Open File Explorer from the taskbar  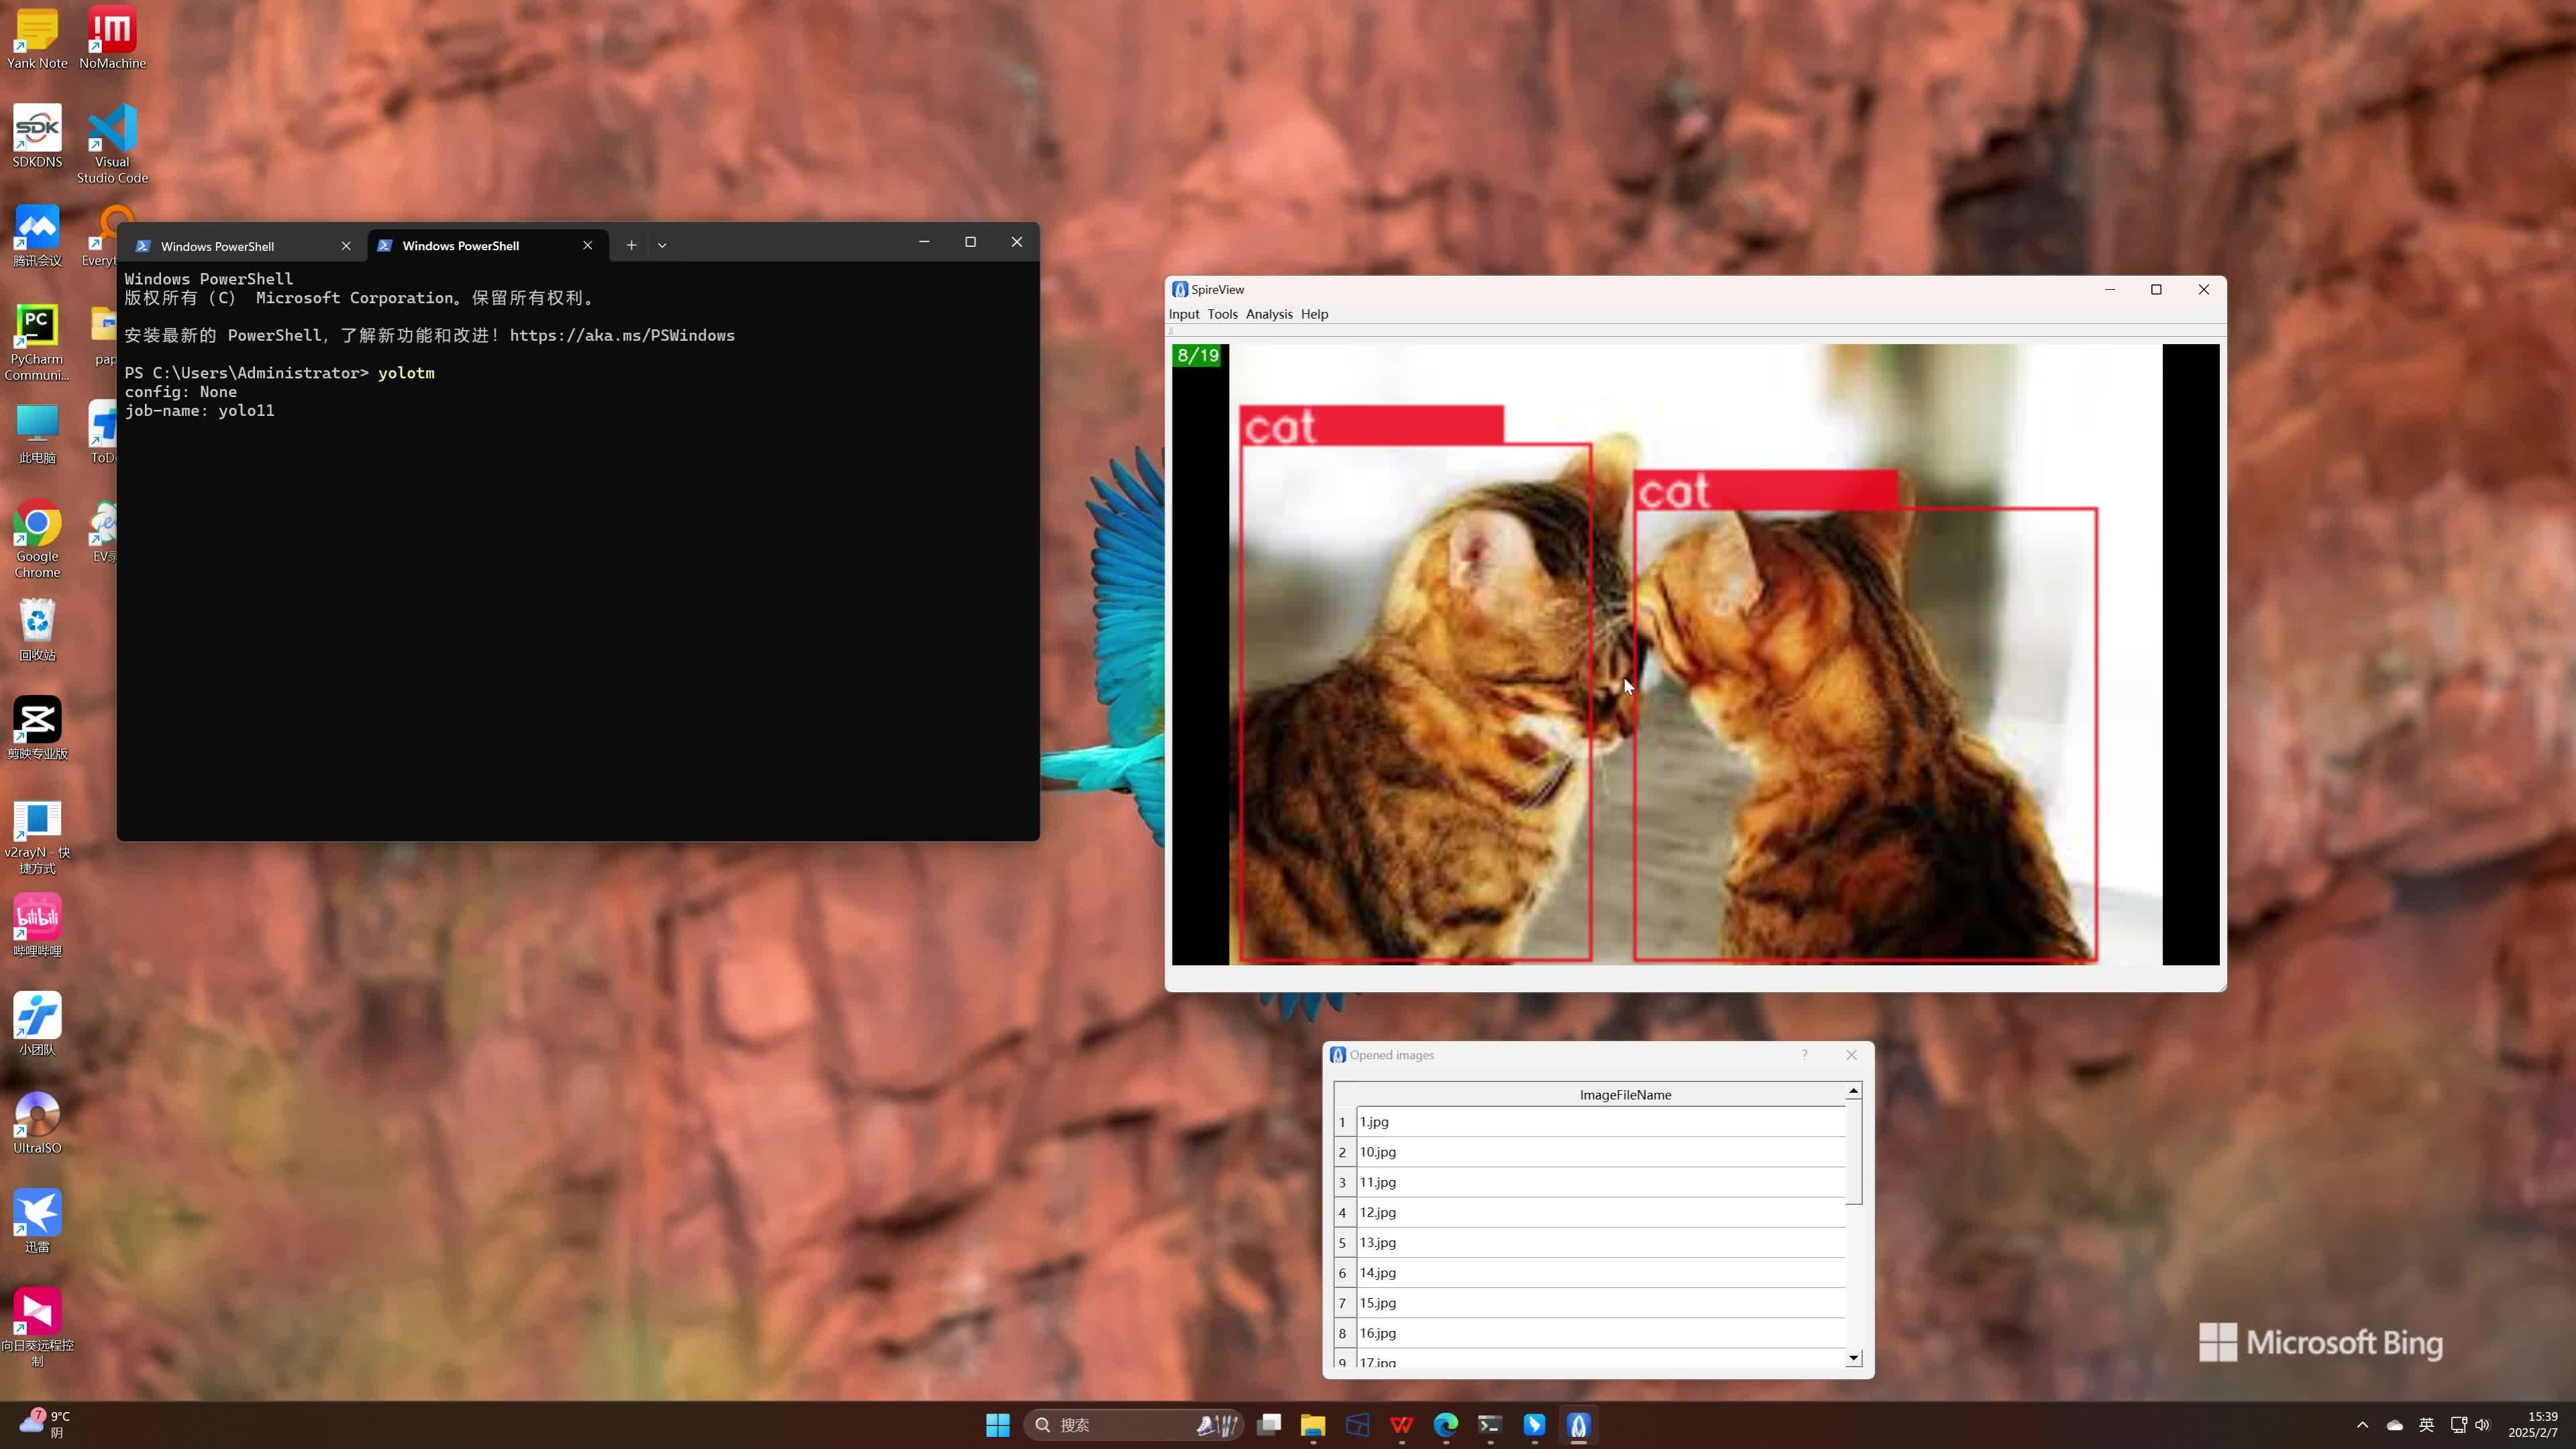pos(1313,1425)
